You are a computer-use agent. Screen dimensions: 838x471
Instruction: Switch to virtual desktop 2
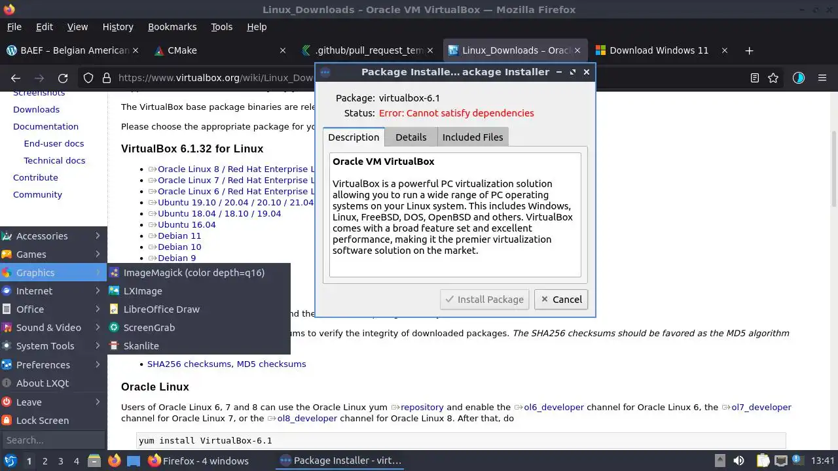tap(45, 461)
